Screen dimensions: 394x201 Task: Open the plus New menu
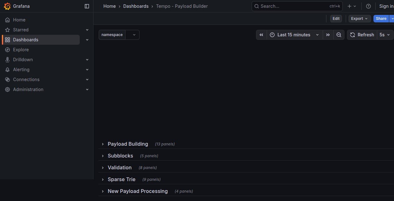pyautogui.click(x=352, y=6)
